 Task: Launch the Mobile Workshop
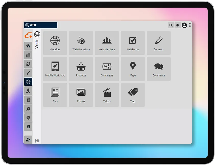(x=55, y=69)
